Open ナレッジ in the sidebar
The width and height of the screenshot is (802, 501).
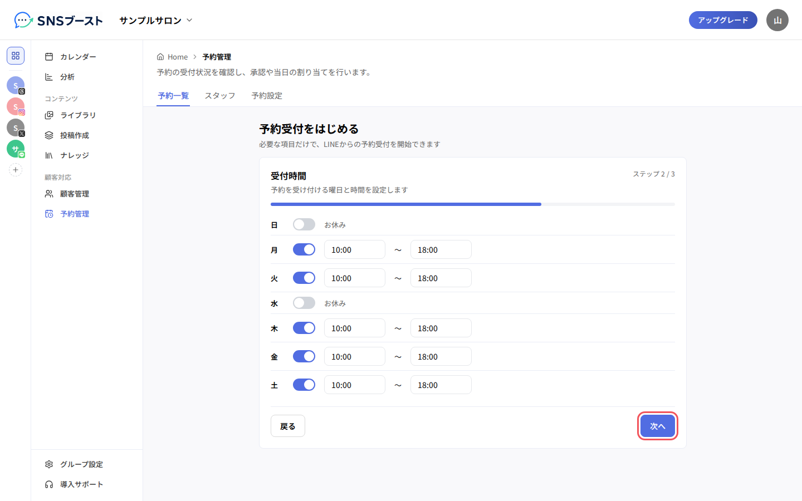click(x=87, y=155)
